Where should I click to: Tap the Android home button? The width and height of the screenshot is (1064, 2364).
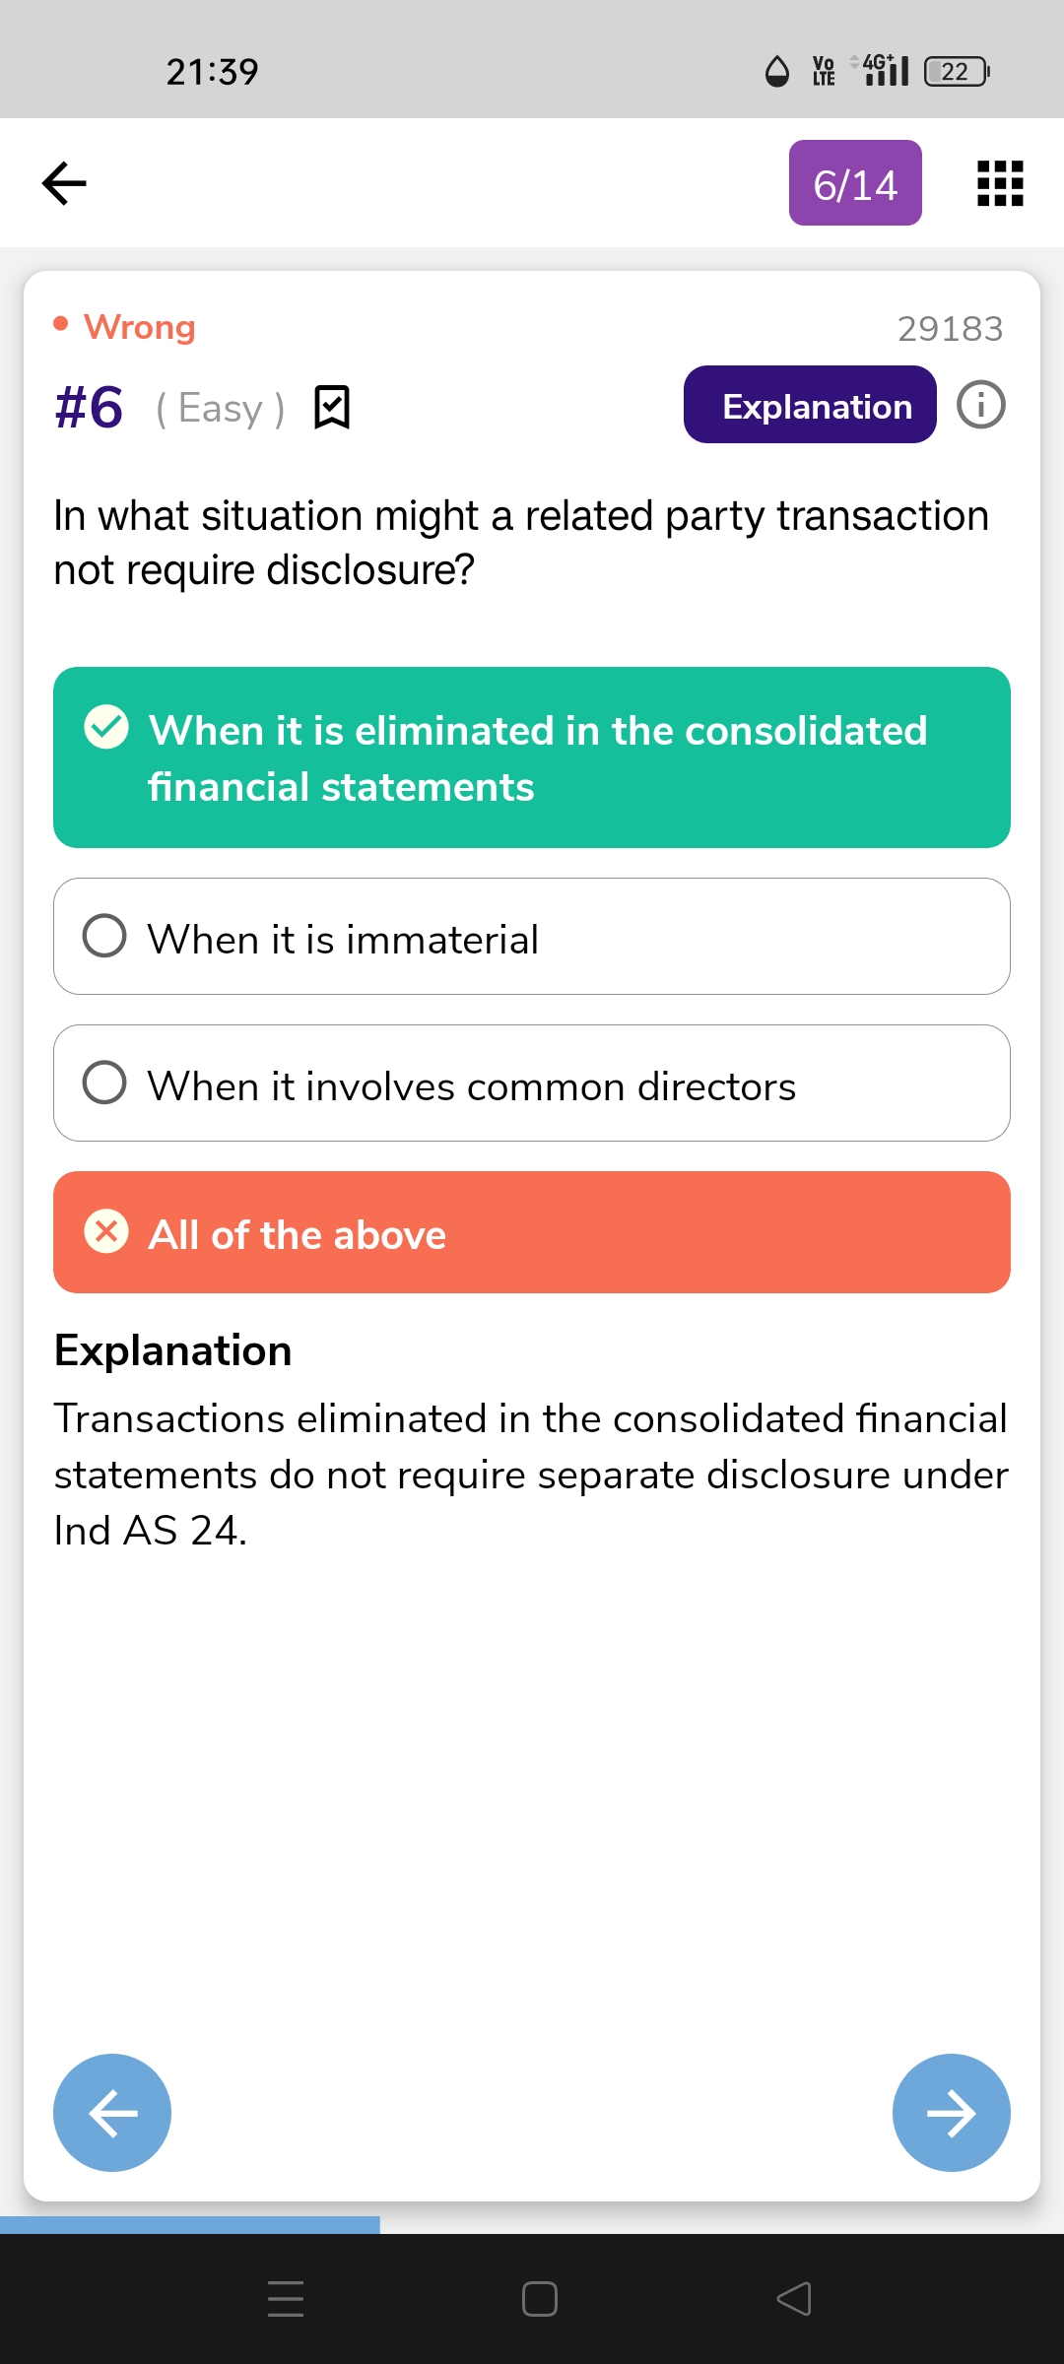click(x=540, y=2299)
